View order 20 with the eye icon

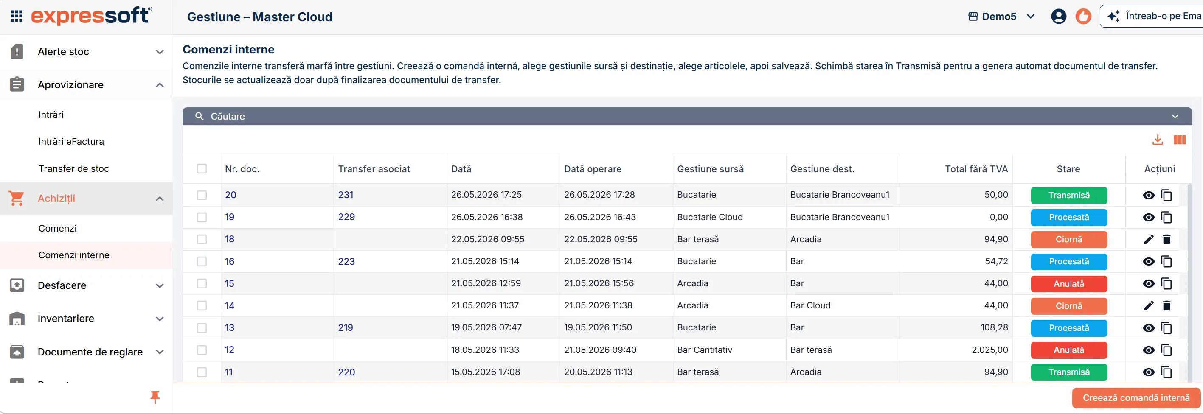(x=1148, y=195)
